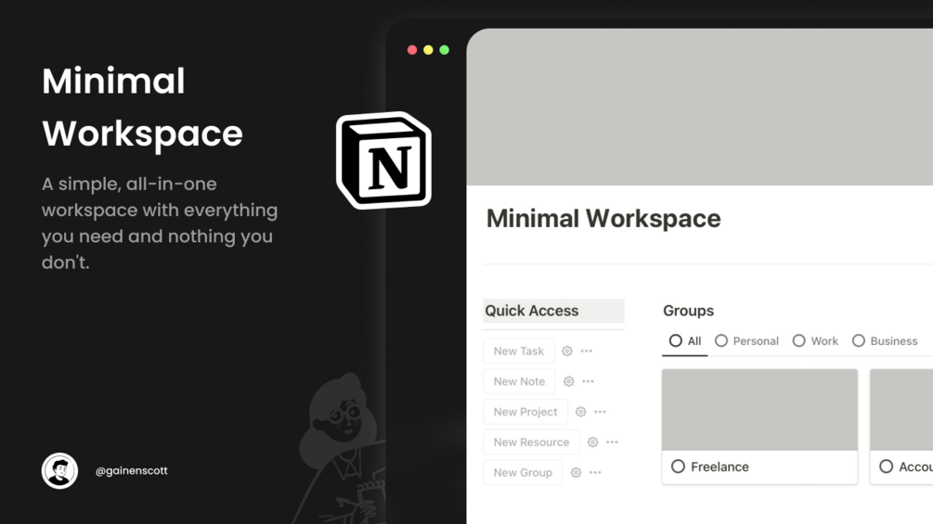
Task: Click the red close window dot
Action: point(412,50)
